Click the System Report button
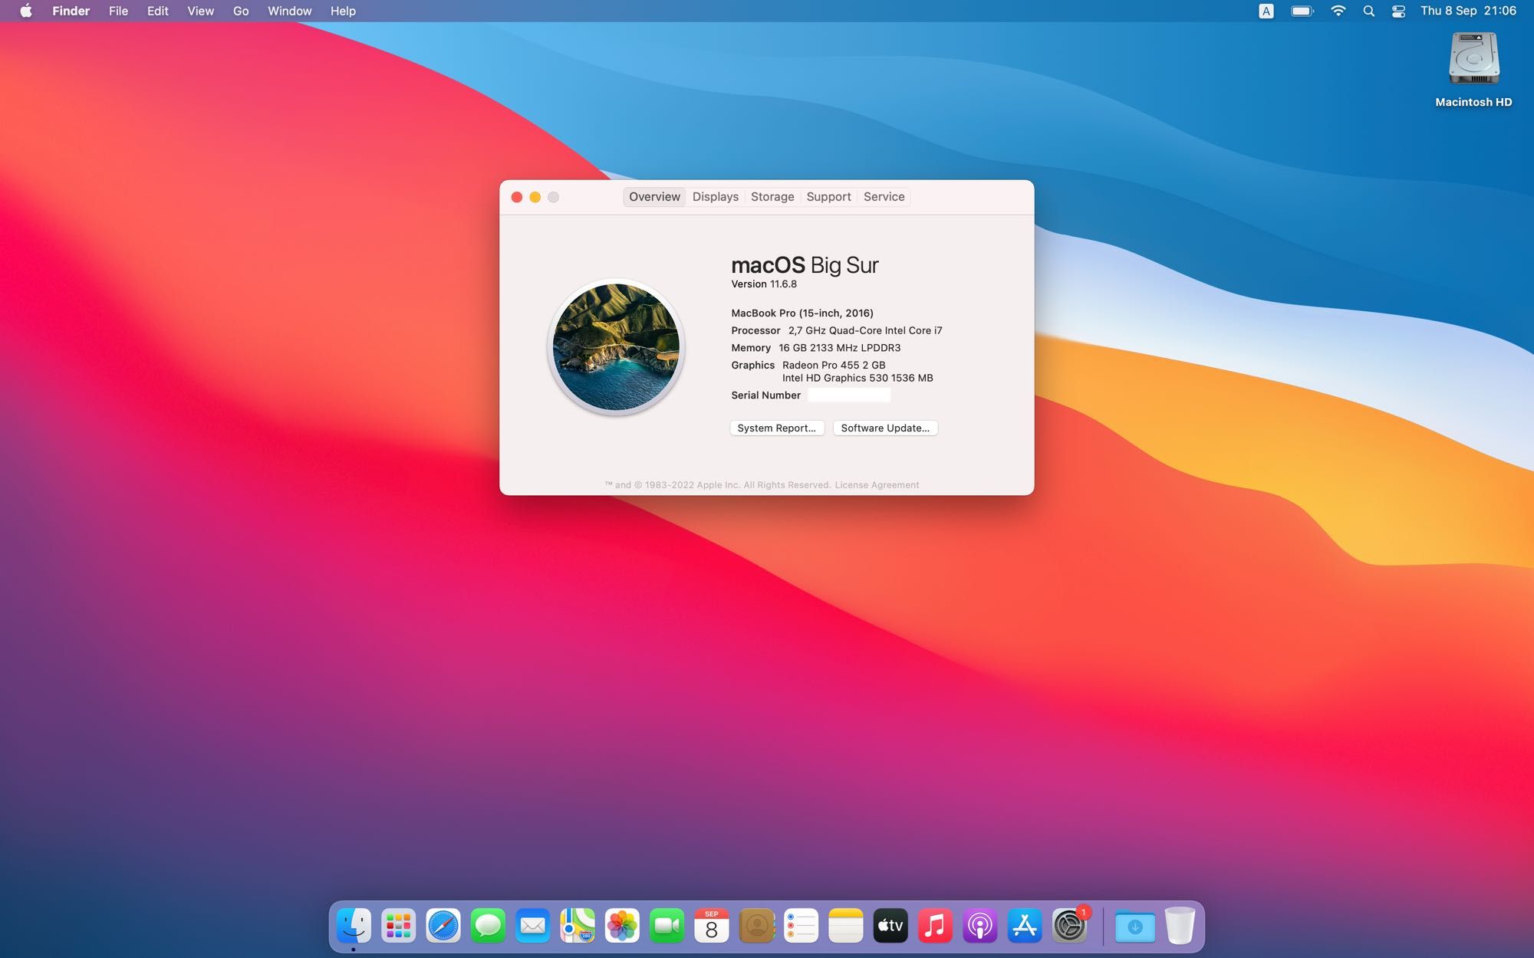Image resolution: width=1534 pixels, height=958 pixels. tap(777, 428)
